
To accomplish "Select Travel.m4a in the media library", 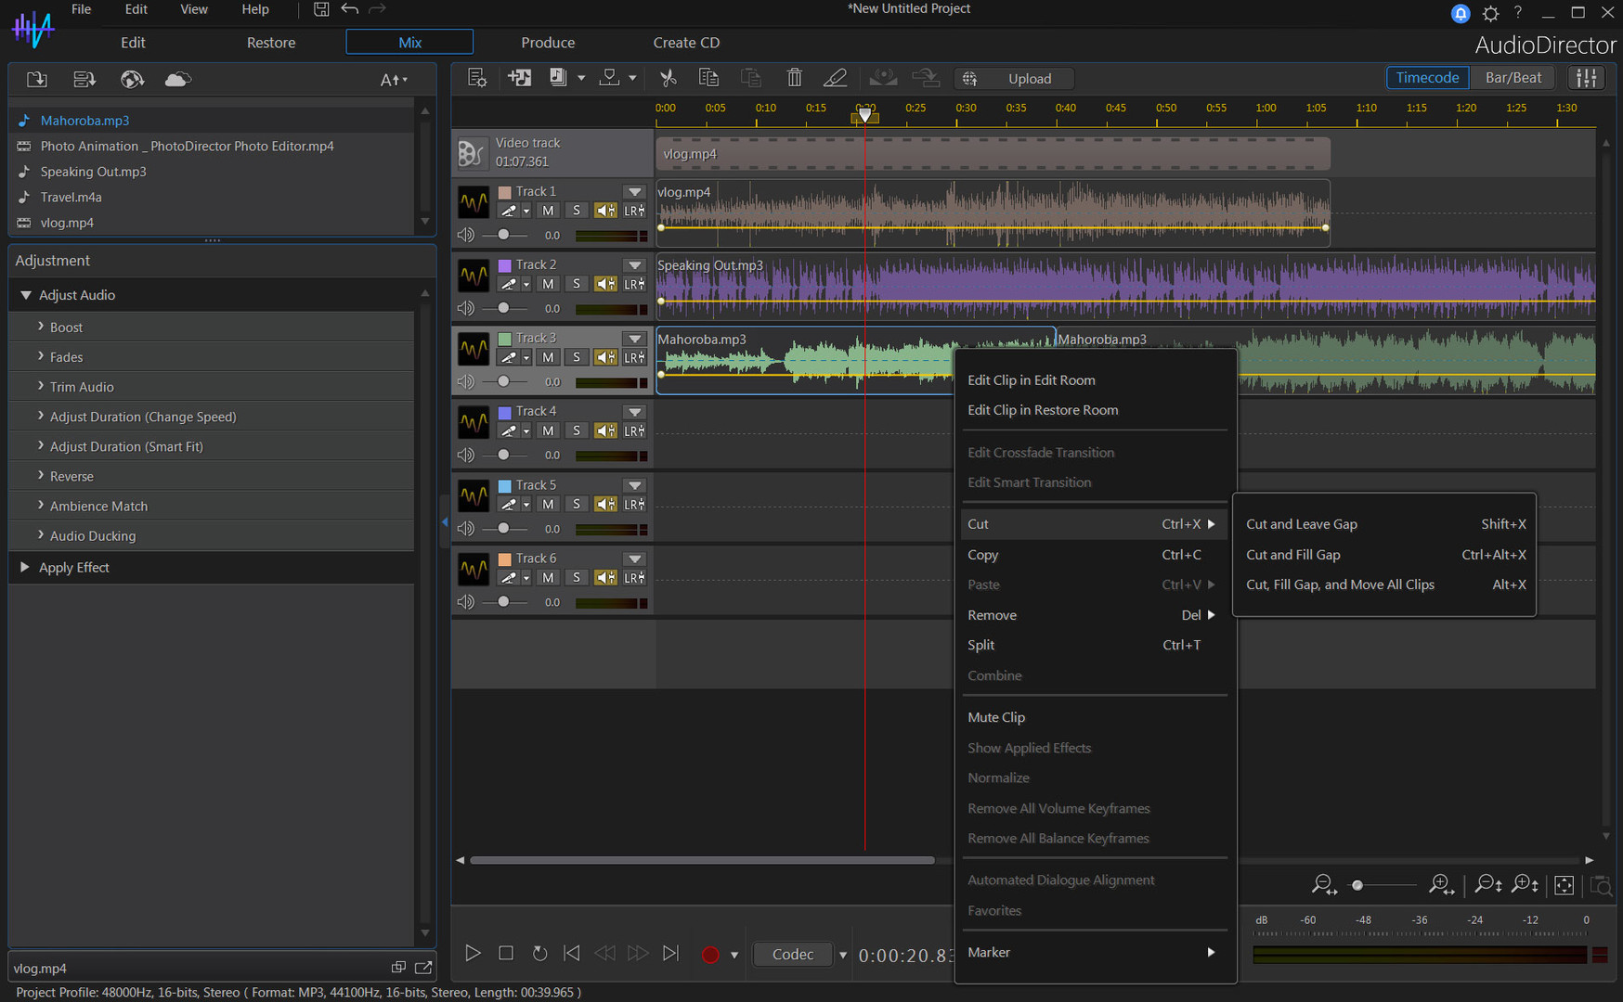I will tap(71, 197).
